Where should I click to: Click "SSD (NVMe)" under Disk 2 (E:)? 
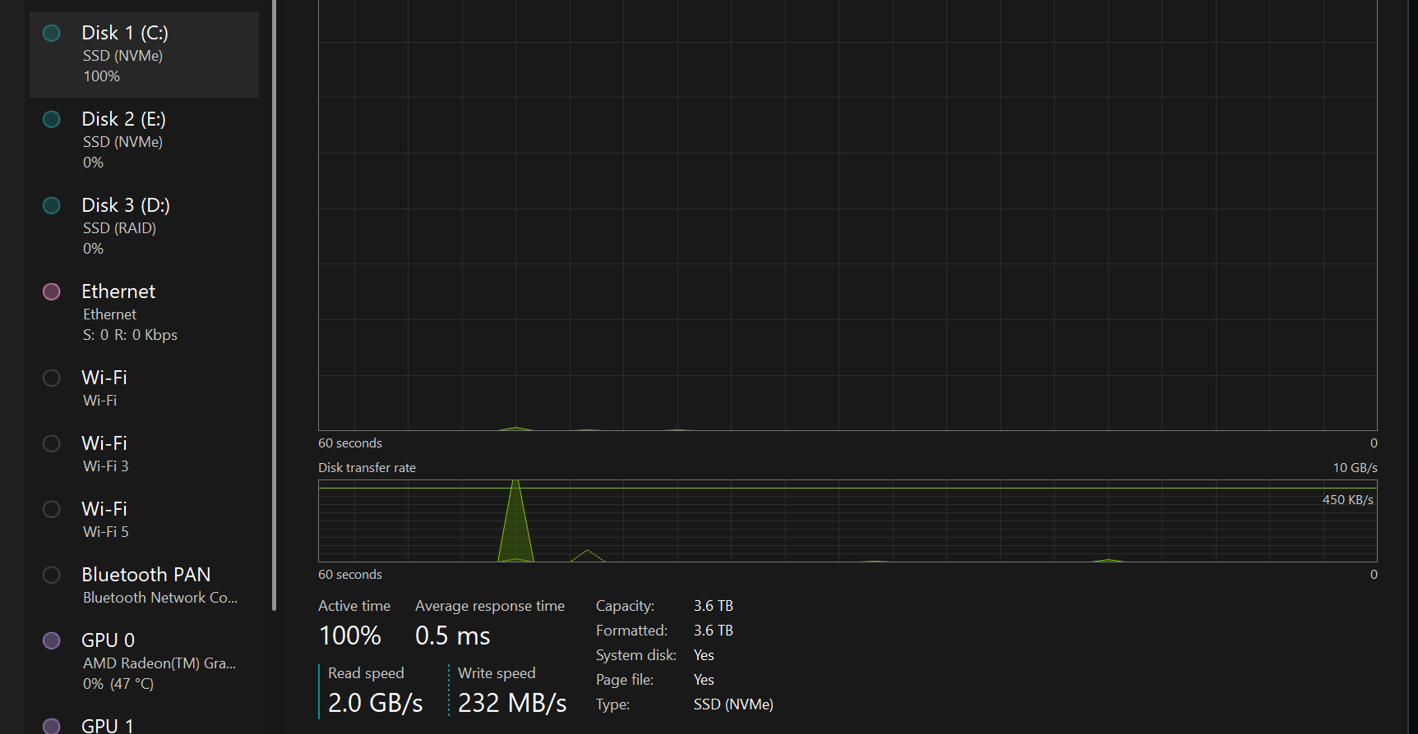122,142
